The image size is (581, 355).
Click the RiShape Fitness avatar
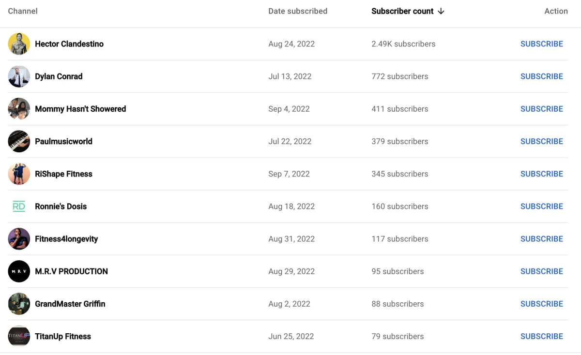pyautogui.click(x=19, y=174)
